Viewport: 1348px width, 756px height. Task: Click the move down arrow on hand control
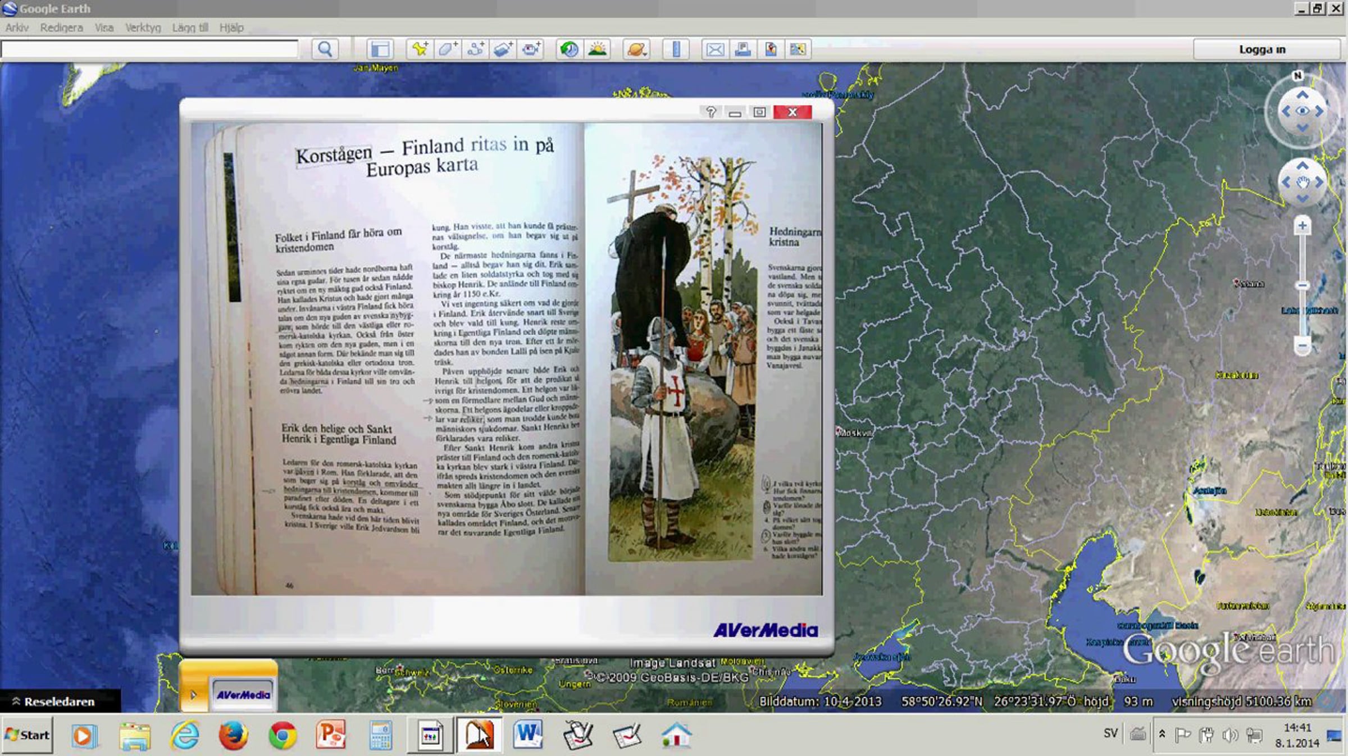tap(1302, 198)
